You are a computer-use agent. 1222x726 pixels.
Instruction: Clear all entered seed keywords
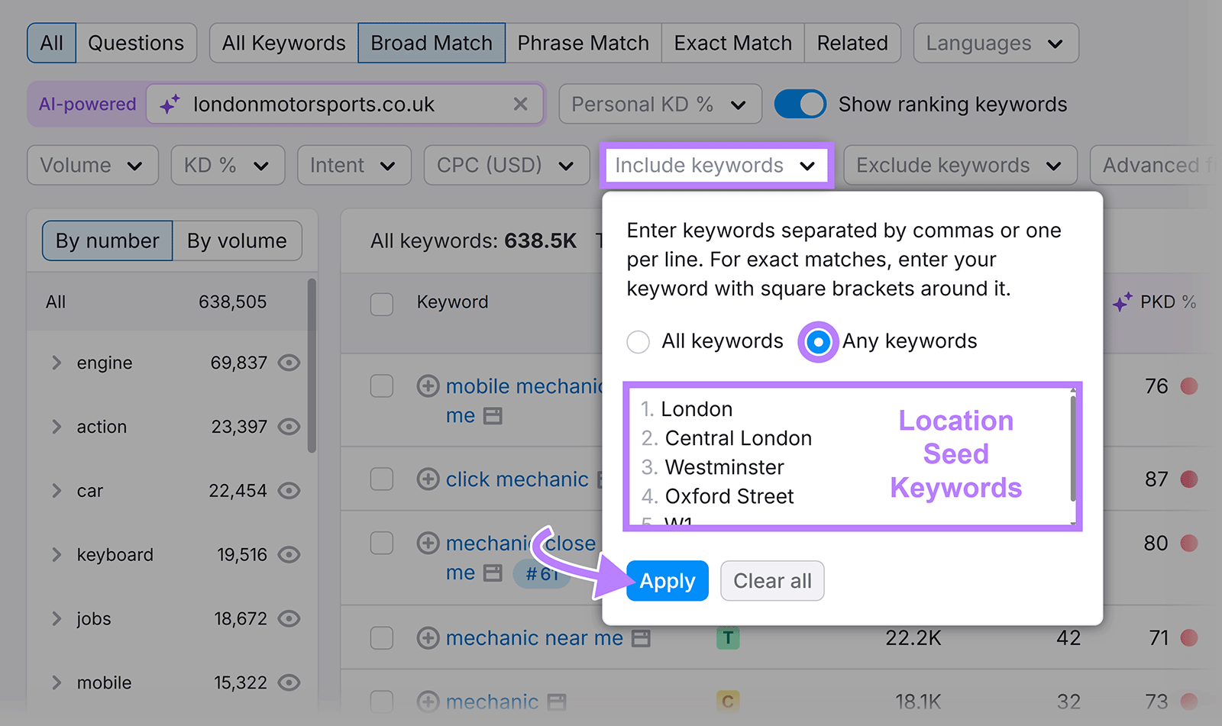(x=771, y=581)
